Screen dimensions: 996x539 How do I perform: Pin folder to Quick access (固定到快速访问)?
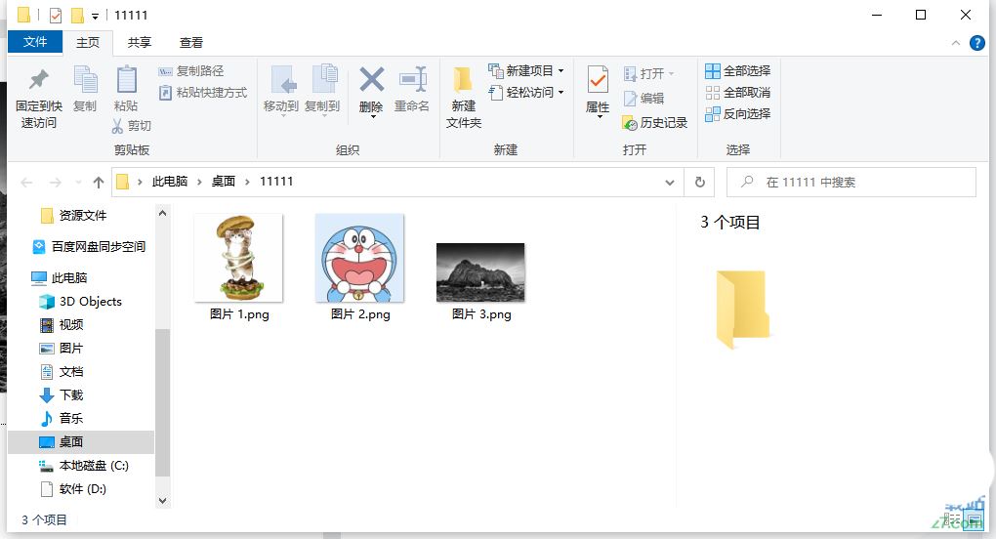point(39,99)
